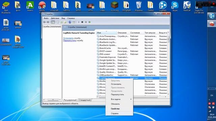Image resolution: width=216 pixels, height=121 pixels.
Task: Open the Вид menu
Action: click(63, 18)
